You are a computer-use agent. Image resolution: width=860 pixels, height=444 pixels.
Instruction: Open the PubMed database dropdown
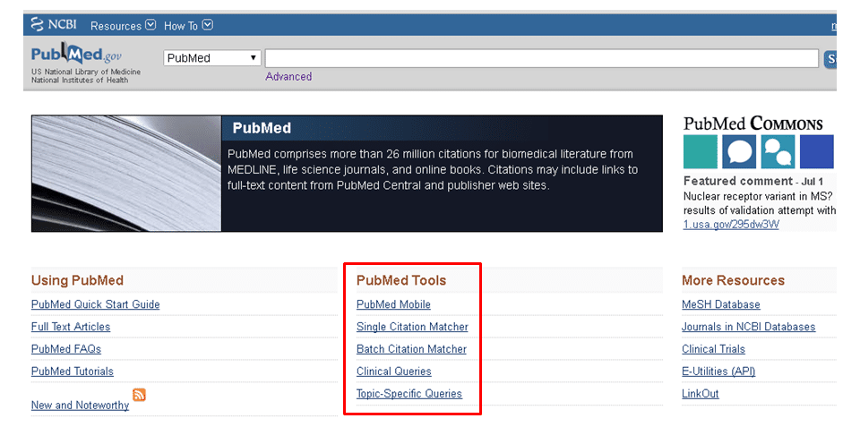click(x=211, y=58)
